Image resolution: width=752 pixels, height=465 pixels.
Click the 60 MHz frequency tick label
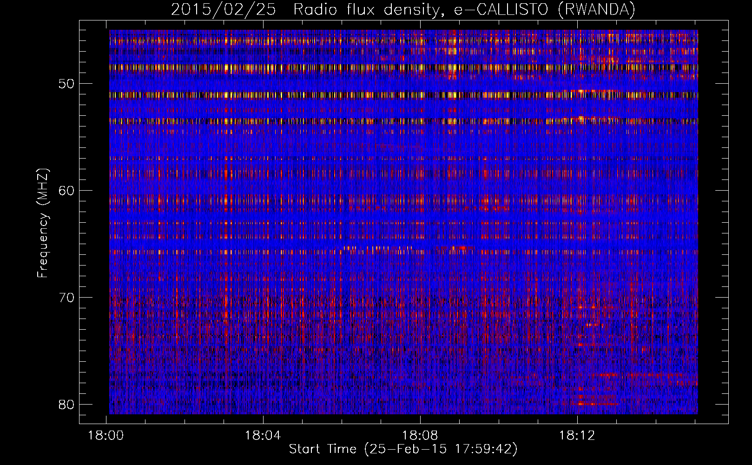(67, 191)
